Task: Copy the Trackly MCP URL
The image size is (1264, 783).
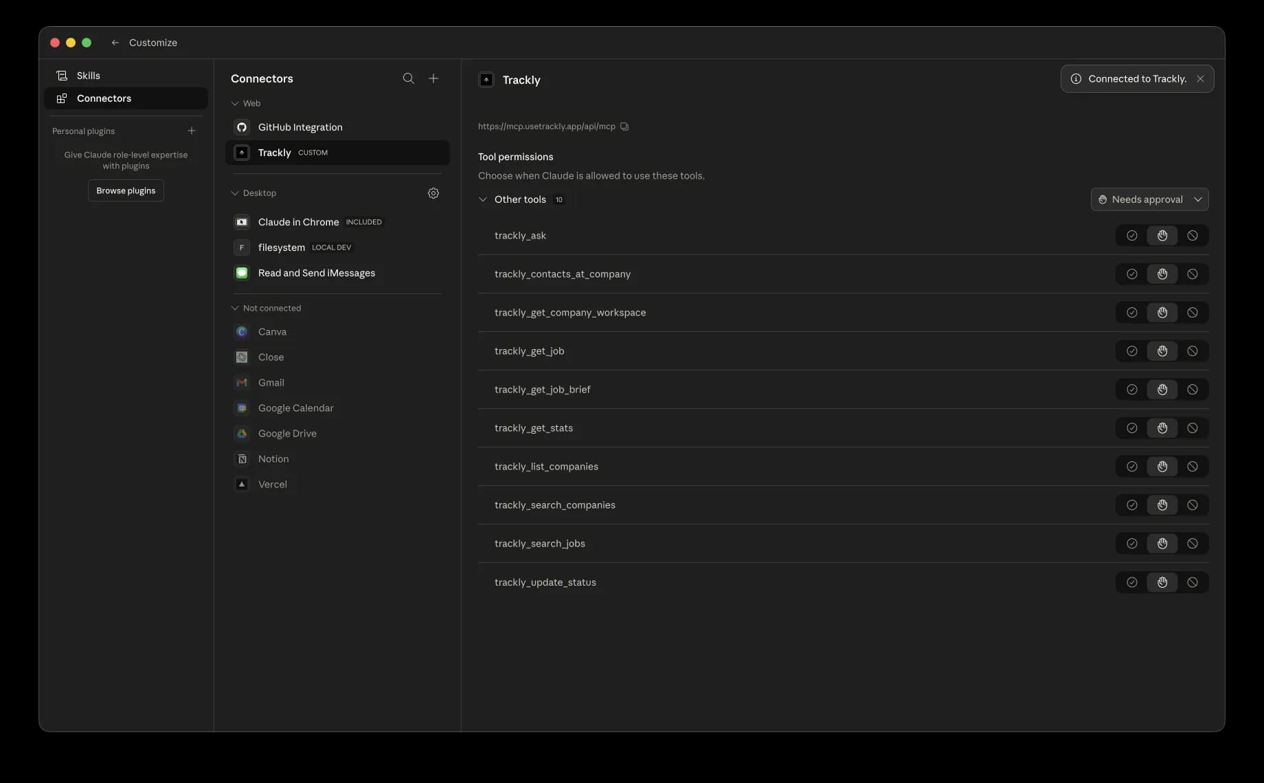Action: point(624,126)
